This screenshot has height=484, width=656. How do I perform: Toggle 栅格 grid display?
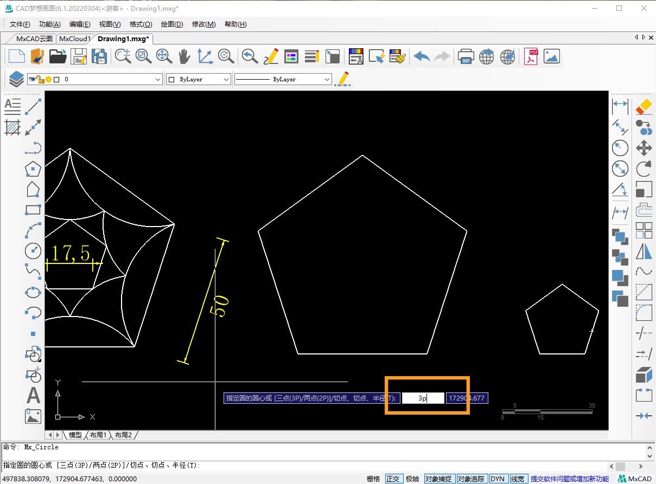(373, 479)
